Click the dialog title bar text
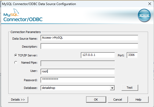This screenshot has width=154, height=107. [39, 4]
